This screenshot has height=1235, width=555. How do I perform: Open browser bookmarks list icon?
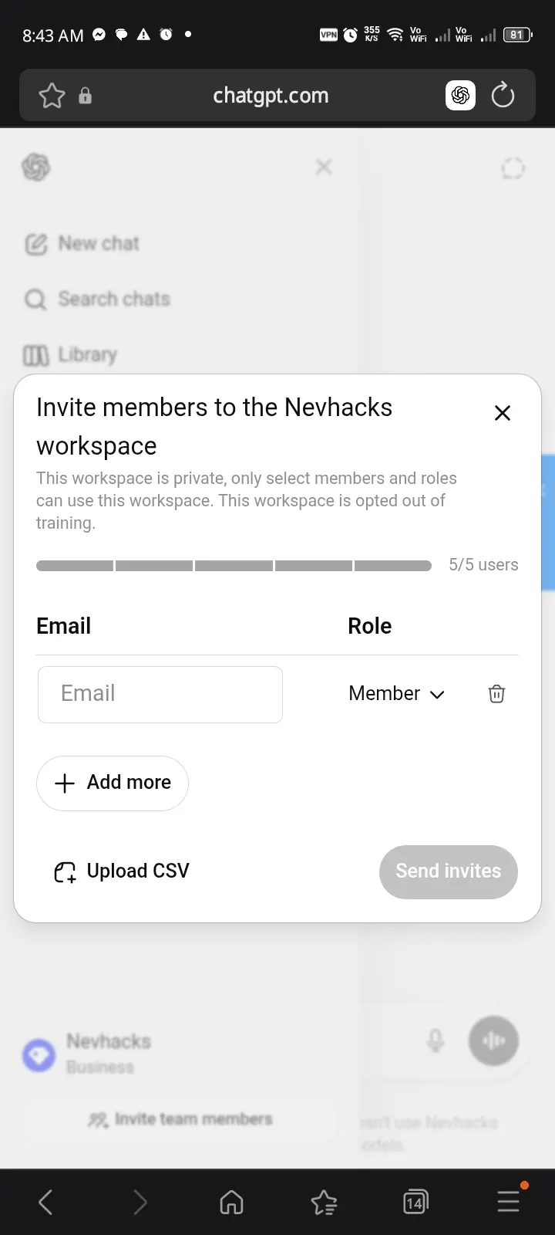[324, 1202]
